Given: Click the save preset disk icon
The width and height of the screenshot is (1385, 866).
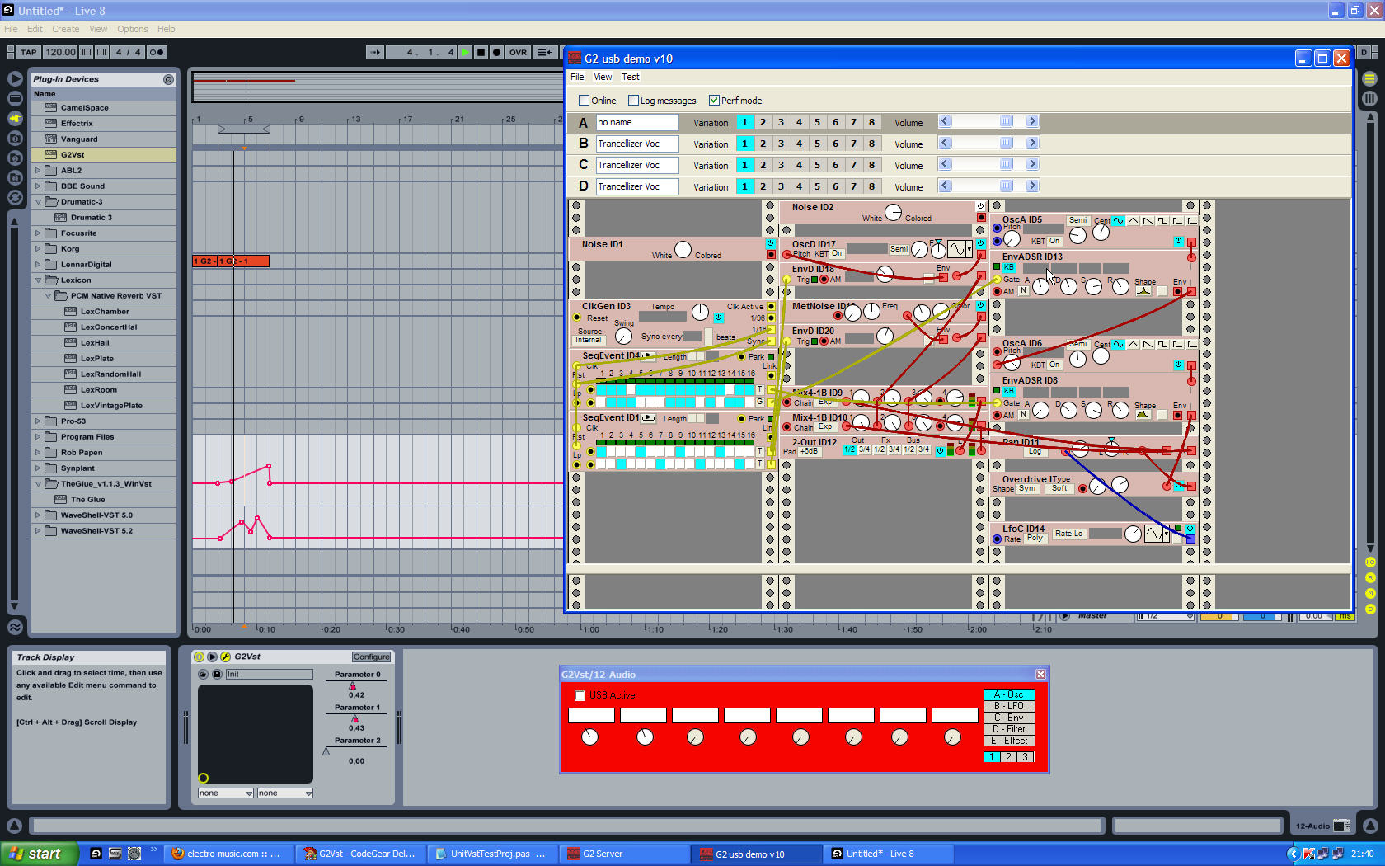Looking at the screenshot, I should pos(217,674).
